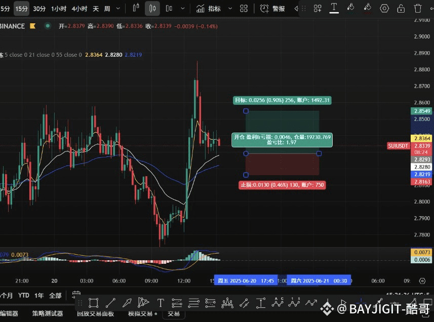This screenshot has height=322, width=434.
Task: Switch to 15分 timeframe
Action: click(x=22, y=9)
